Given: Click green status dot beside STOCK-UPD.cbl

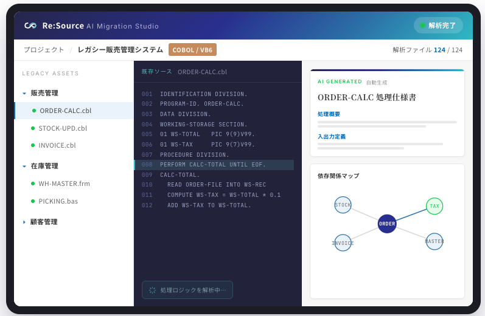Looking at the screenshot, I should [x=33, y=128].
